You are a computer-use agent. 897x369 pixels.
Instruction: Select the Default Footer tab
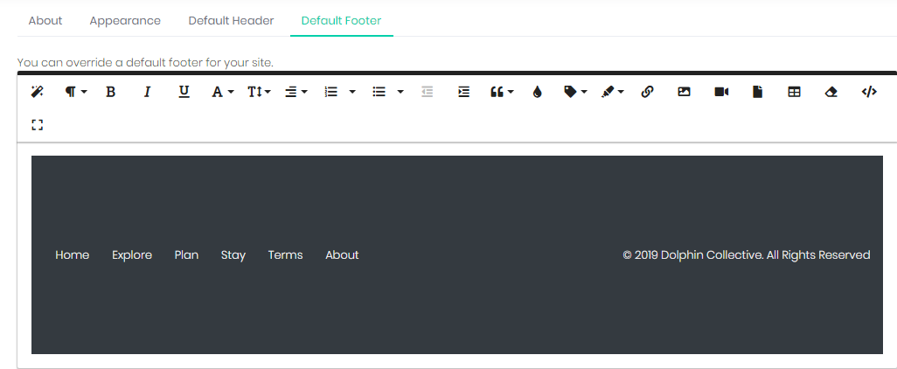tap(342, 21)
